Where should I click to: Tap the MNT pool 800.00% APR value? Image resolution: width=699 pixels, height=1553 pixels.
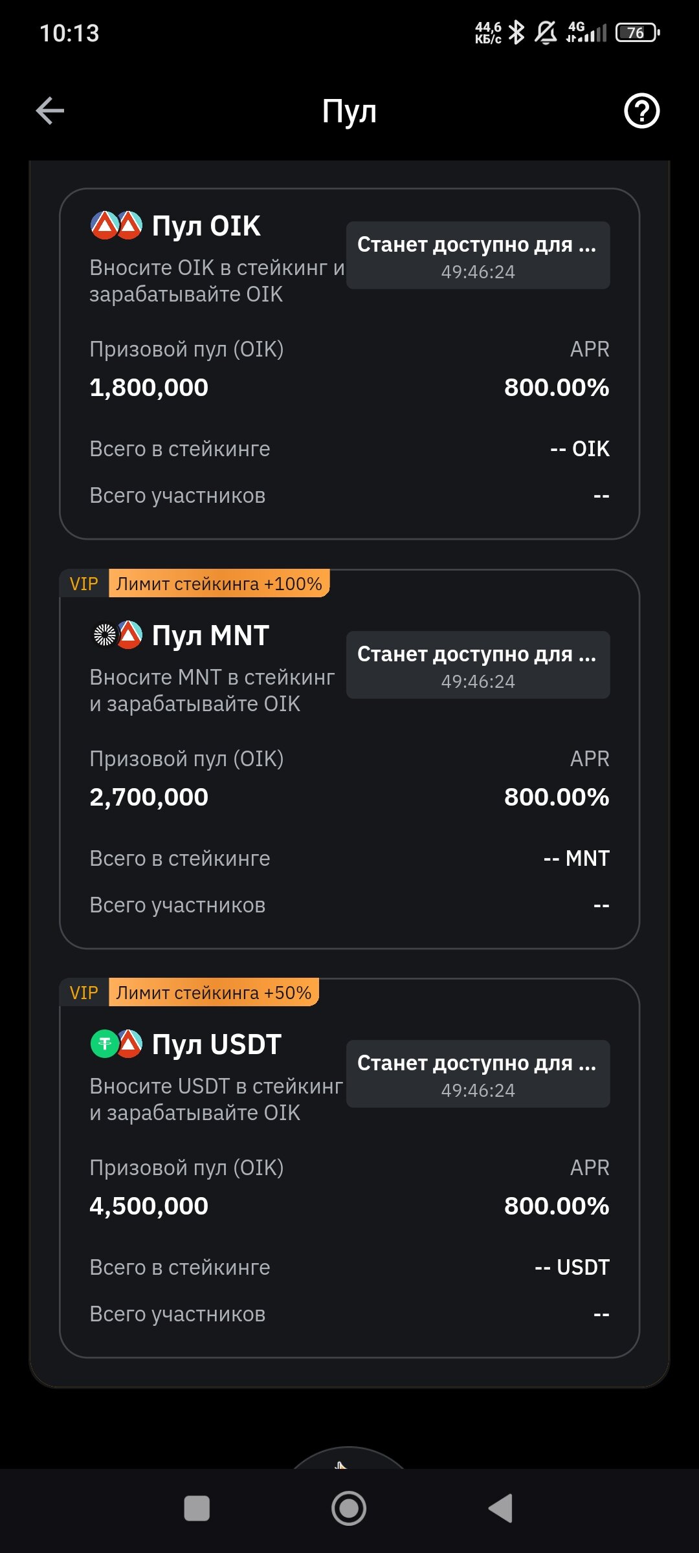[557, 797]
